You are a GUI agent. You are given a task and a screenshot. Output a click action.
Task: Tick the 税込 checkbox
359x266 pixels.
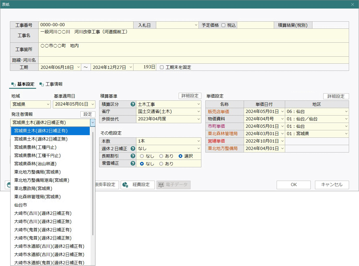click(x=223, y=25)
